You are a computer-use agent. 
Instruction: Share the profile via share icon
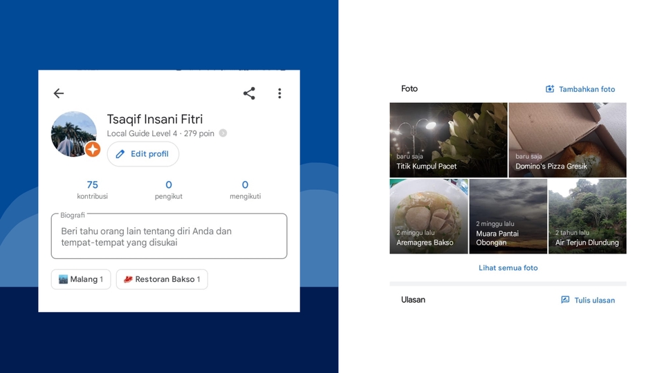tap(249, 93)
